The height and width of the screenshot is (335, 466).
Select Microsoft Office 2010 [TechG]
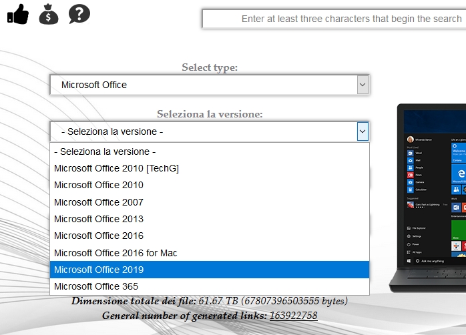click(x=210, y=168)
